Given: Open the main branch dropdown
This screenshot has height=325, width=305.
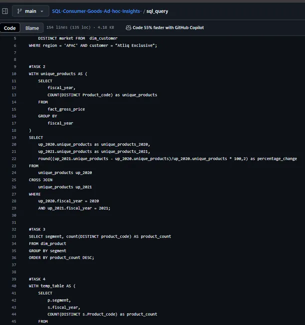Looking at the screenshot, I should 30,11.
